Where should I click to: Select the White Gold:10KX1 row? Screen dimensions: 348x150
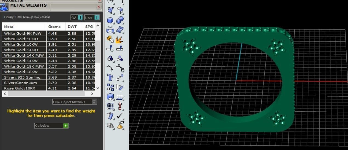(x=49, y=39)
